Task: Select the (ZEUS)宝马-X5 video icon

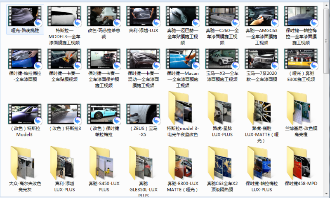Action: tap(143, 114)
